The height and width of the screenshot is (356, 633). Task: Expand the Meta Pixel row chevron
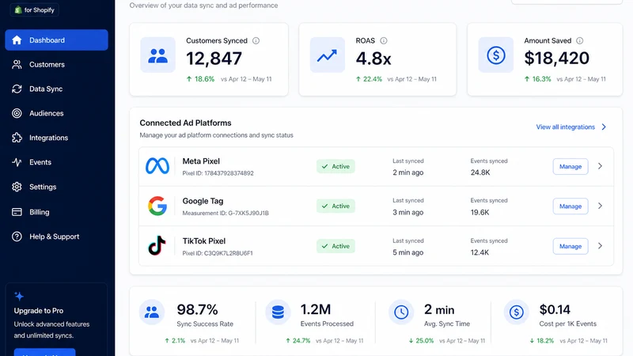coord(601,166)
